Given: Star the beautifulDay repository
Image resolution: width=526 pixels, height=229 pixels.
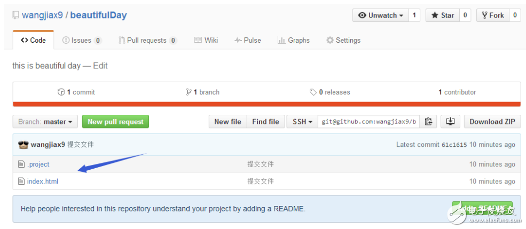Looking at the screenshot, I should click(x=442, y=15).
